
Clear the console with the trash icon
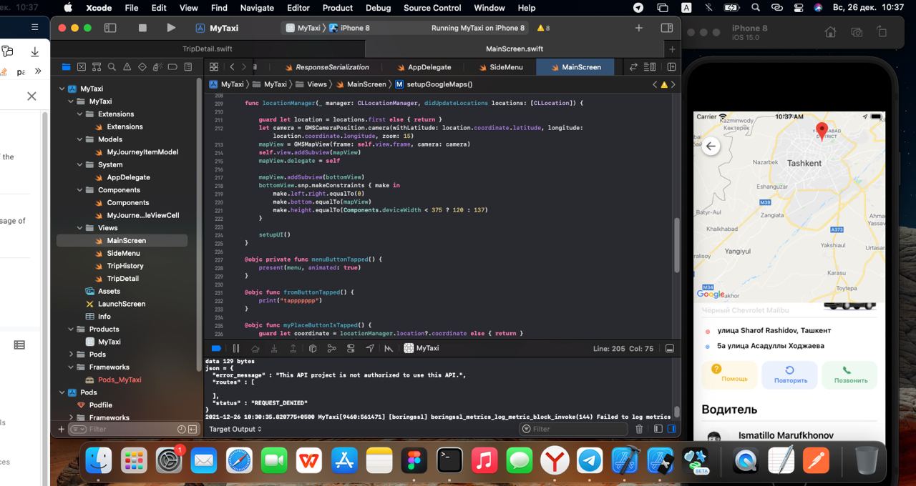tap(639, 429)
